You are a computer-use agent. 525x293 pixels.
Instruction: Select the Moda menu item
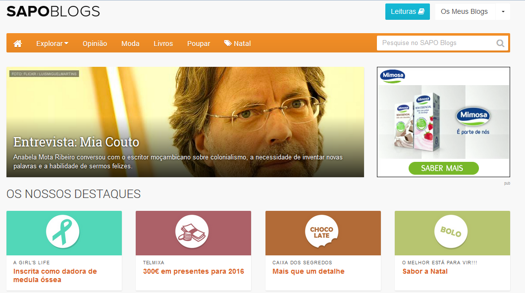130,44
